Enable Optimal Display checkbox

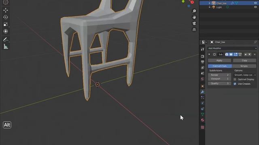pos(235,79)
